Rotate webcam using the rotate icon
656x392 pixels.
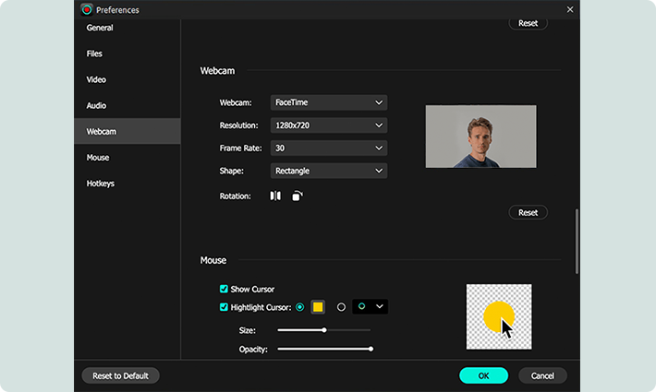297,196
